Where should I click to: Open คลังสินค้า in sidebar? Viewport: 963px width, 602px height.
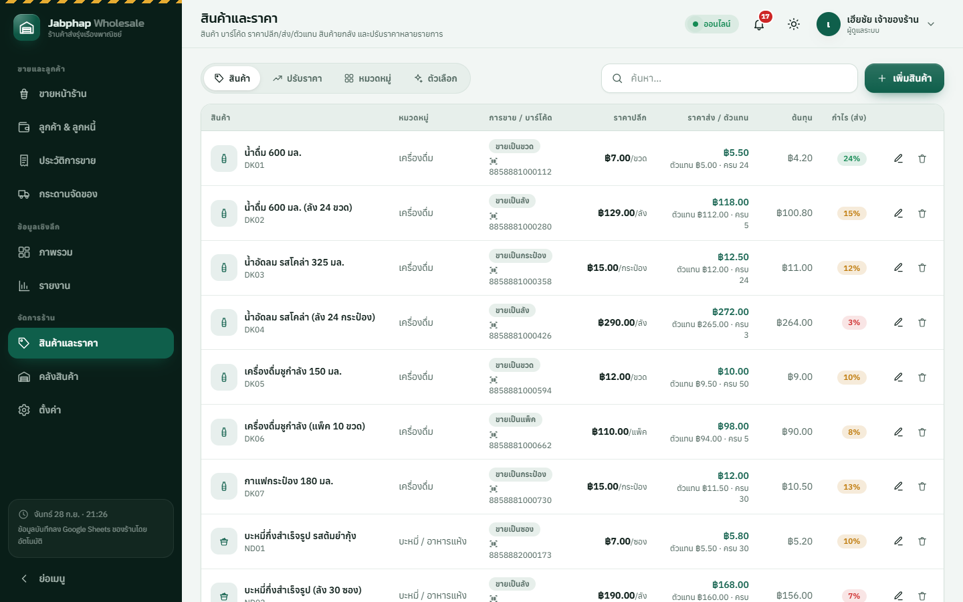point(91,377)
